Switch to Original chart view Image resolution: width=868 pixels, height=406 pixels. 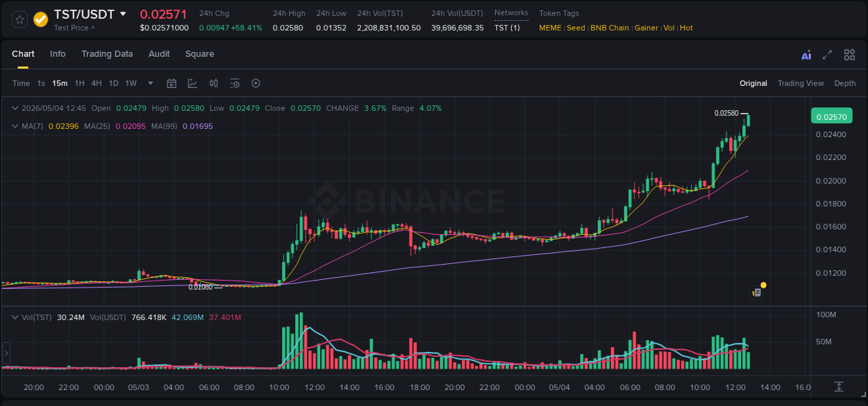coord(753,83)
